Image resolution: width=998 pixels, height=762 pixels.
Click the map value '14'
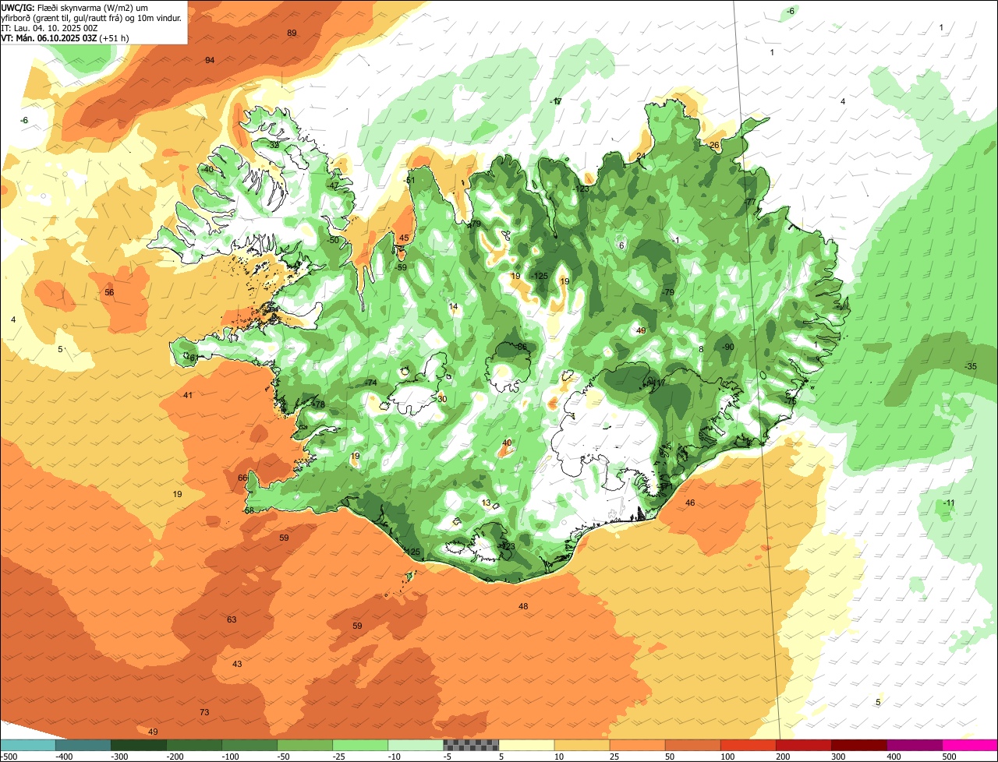pyautogui.click(x=454, y=306)
